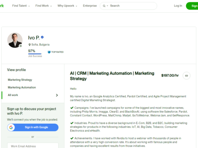The image size is (198, 148).
Task: Select the Marketing Strategy profile
Action: [x=20, y=80]
